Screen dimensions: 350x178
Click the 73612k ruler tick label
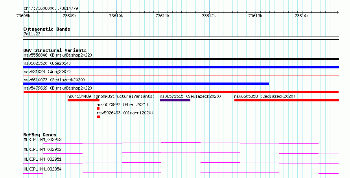(x=209, y=16)
